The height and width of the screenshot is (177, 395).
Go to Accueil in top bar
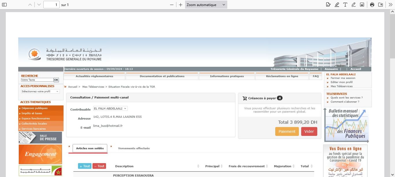coord(356,69)
